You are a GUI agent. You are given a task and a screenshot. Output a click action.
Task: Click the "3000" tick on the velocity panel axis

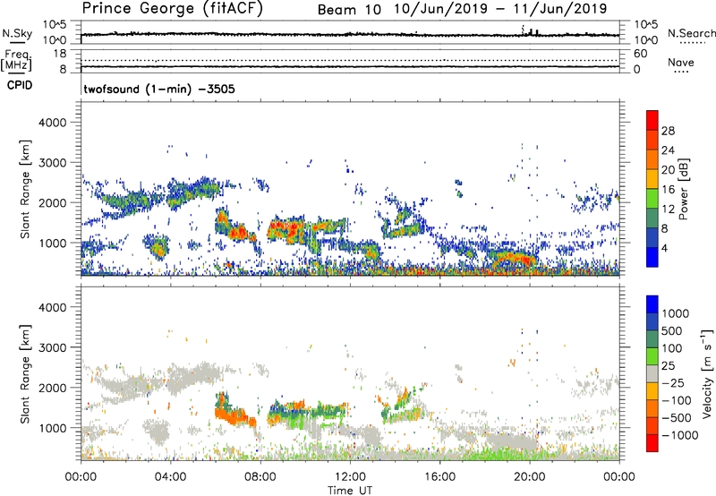52,347
